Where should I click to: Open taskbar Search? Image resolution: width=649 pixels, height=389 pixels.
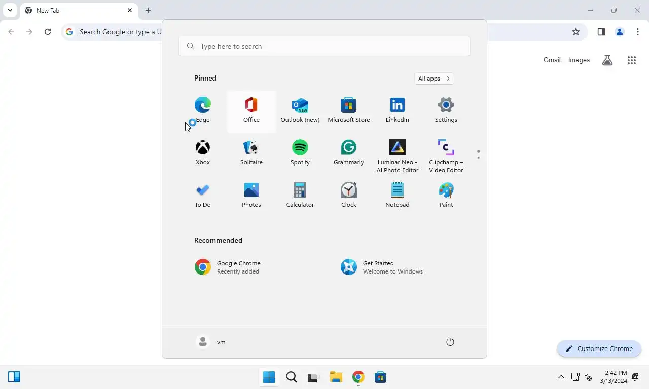pos(292,377)
